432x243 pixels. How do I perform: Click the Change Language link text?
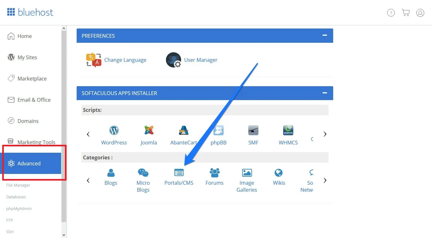tap(125, 60)
